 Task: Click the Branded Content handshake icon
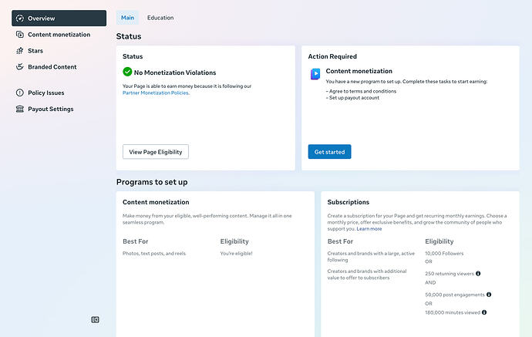[x=20, y=67]
